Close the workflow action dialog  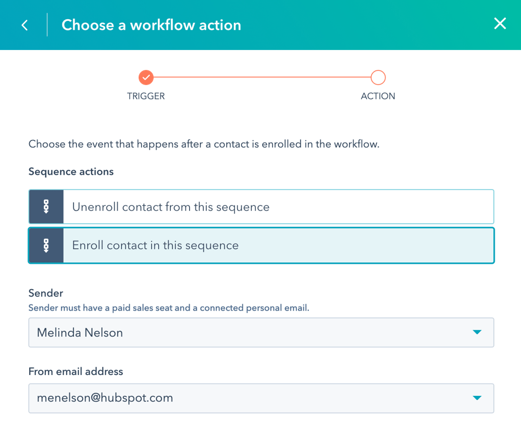(500, 23)
